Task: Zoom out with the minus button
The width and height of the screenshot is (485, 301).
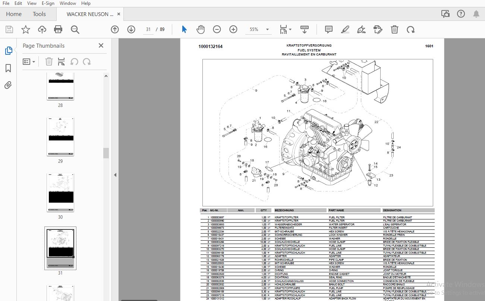Action: pyautogui.click(x=217, y=29)
